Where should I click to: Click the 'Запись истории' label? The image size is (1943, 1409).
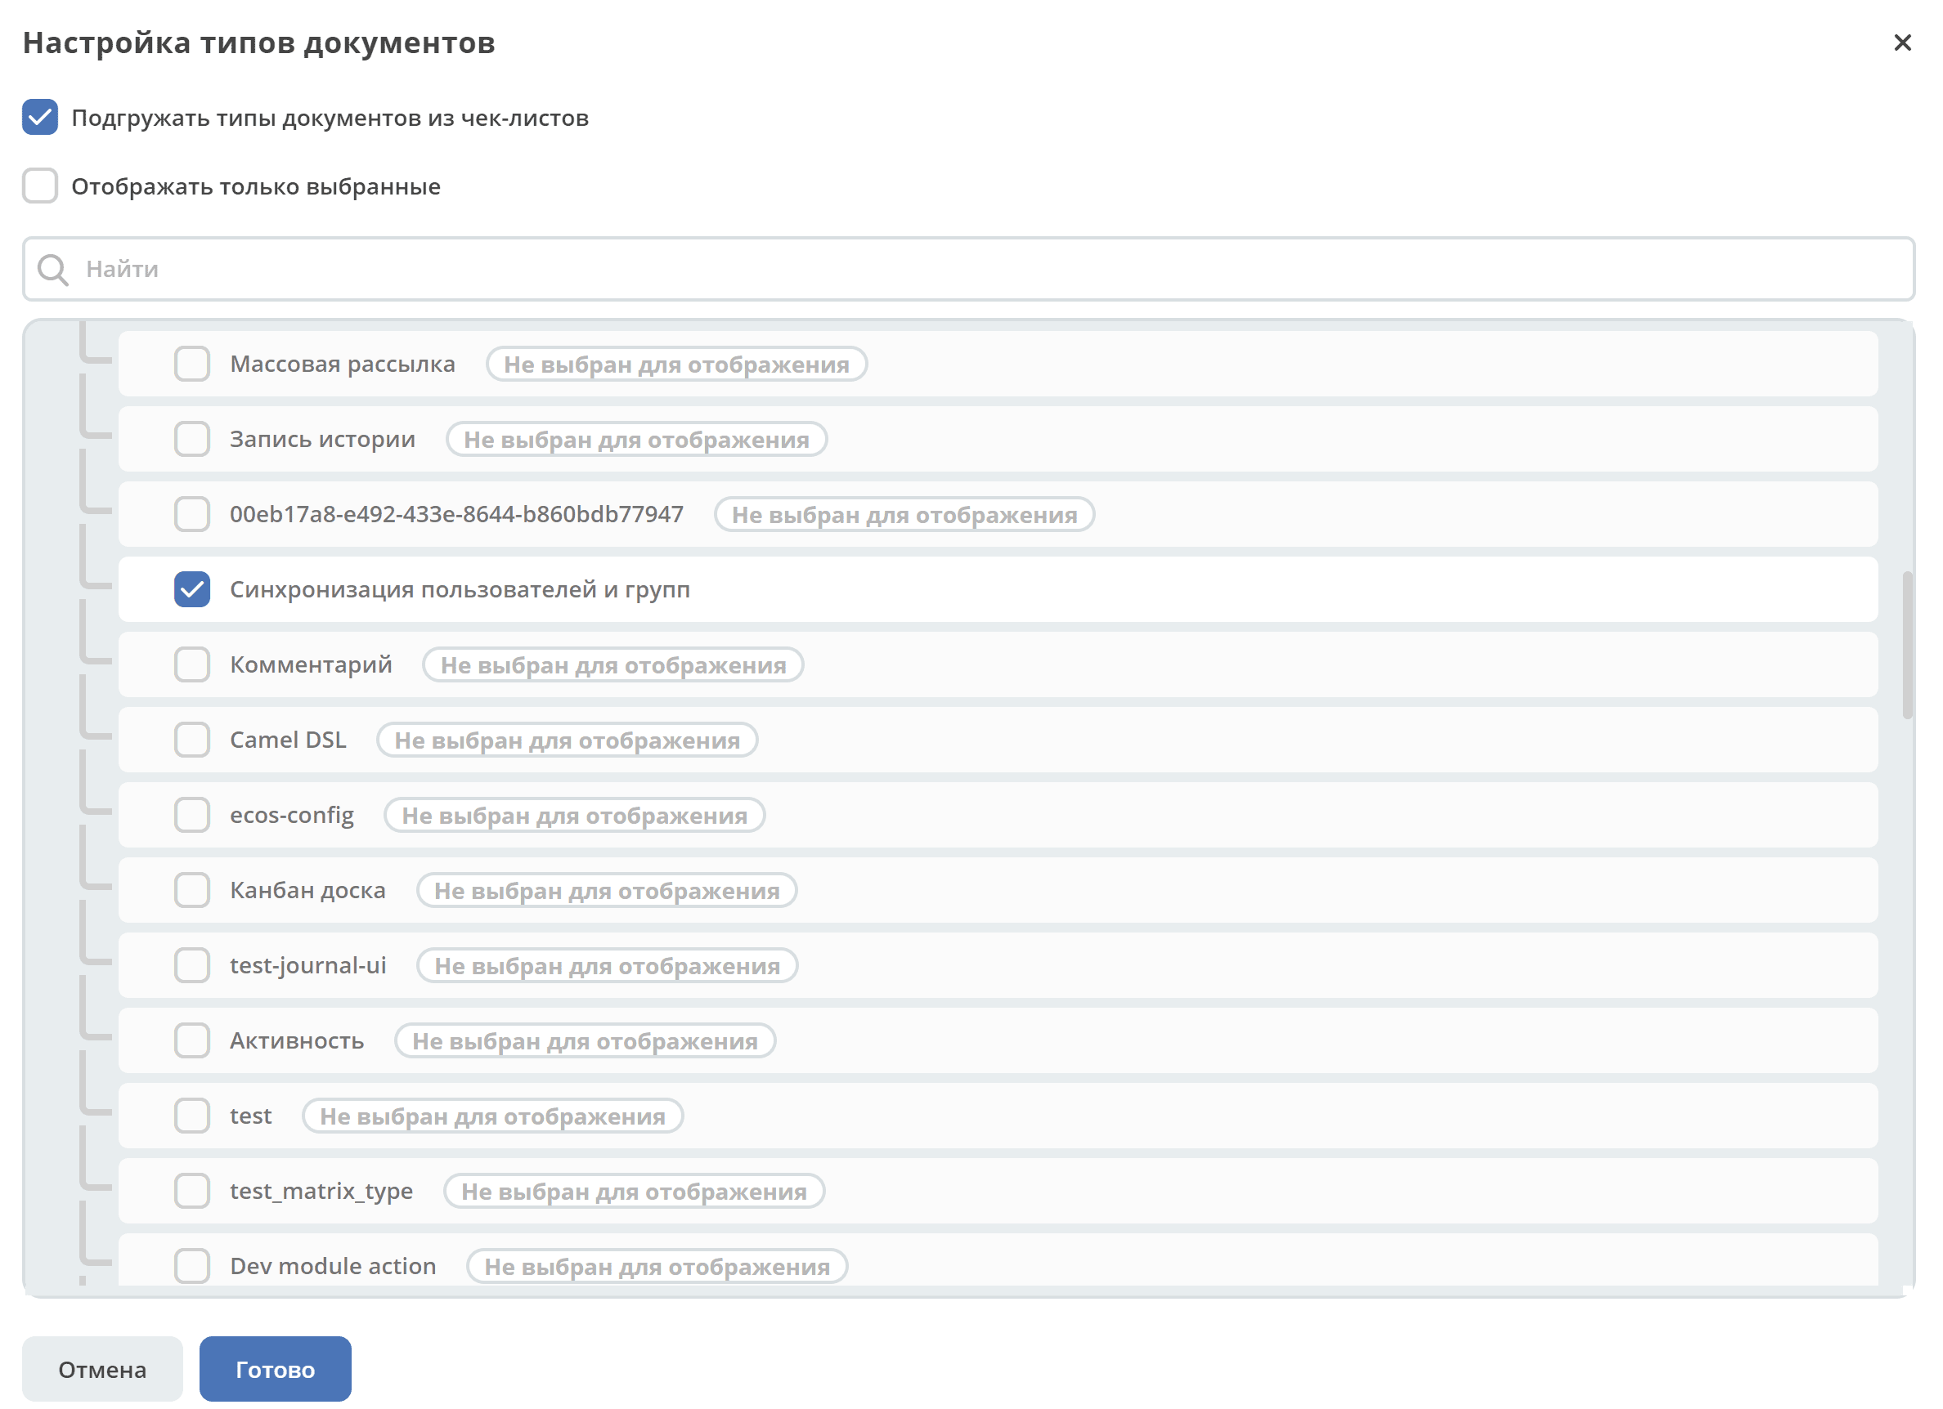pos(322,439)
